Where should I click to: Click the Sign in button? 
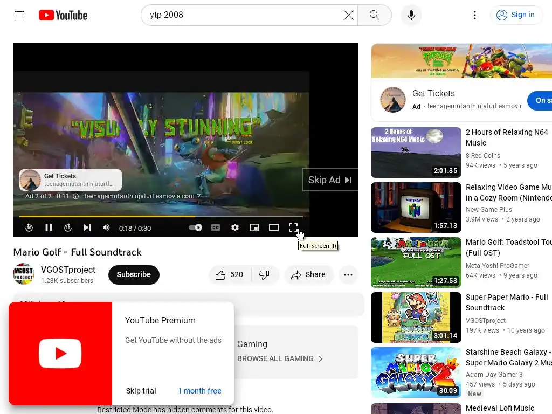coord(516,15)
